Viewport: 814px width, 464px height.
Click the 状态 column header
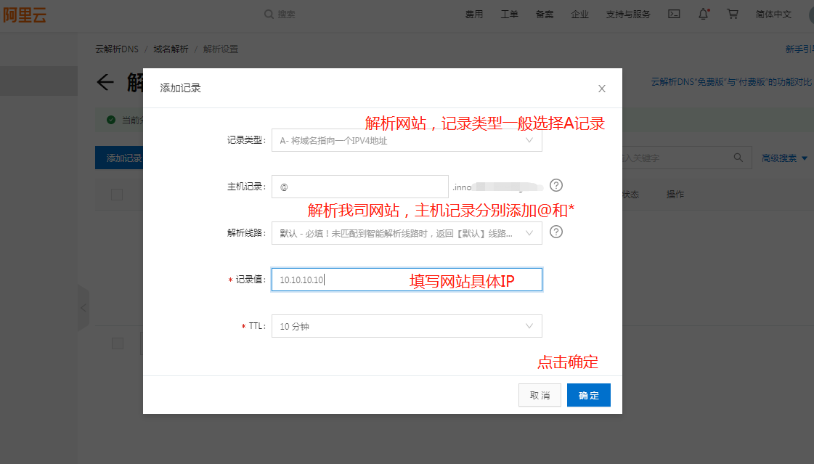[631, 194]
